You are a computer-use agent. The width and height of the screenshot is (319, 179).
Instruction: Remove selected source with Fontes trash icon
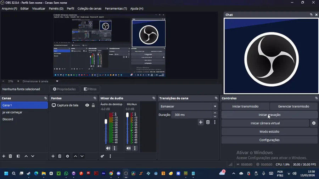pyautogui.click(x=60, y=156)
